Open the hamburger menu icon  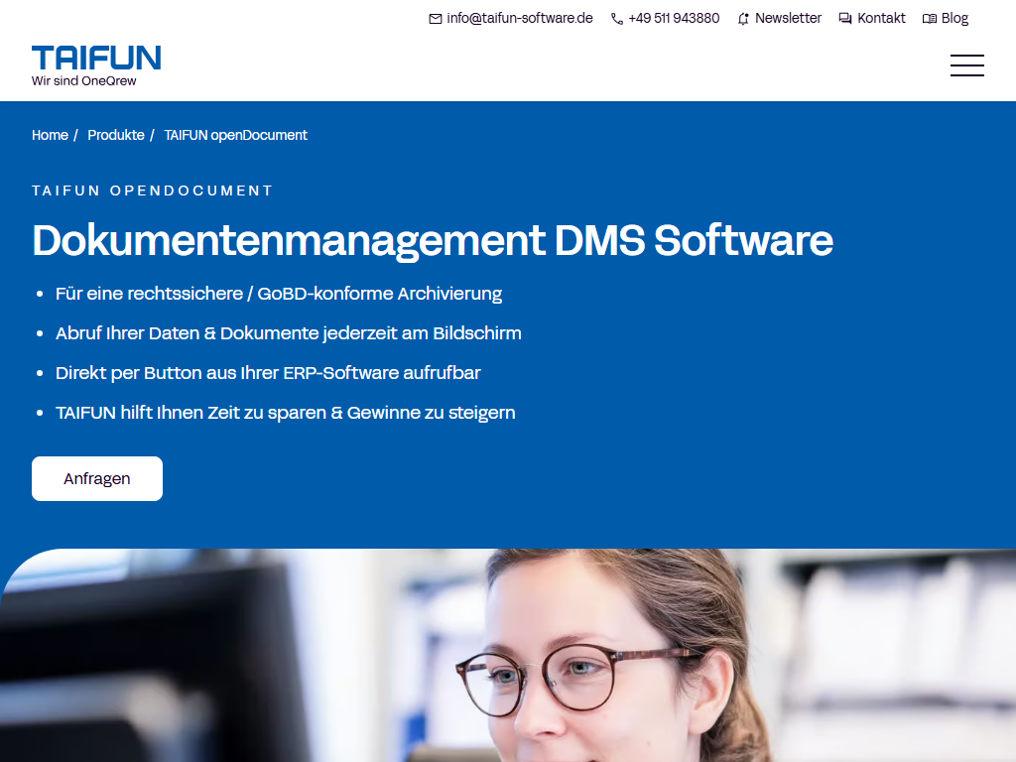(966, 65)
